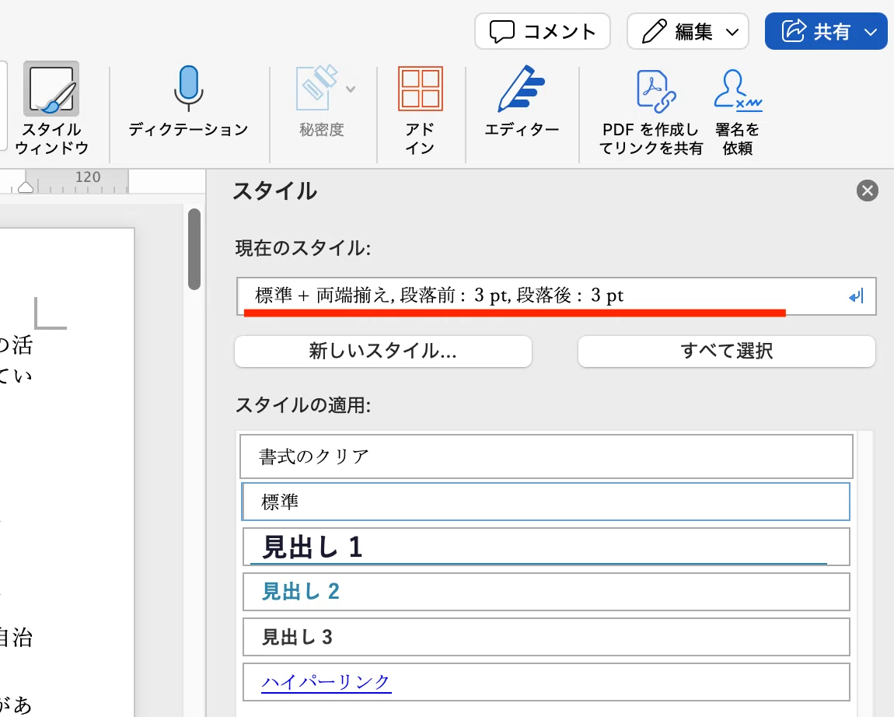
Task: Apply the 標準 style
Action: (547, 502)
